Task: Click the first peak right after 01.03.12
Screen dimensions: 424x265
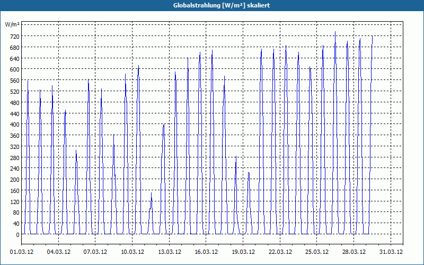Action: (x=28, y=82)
